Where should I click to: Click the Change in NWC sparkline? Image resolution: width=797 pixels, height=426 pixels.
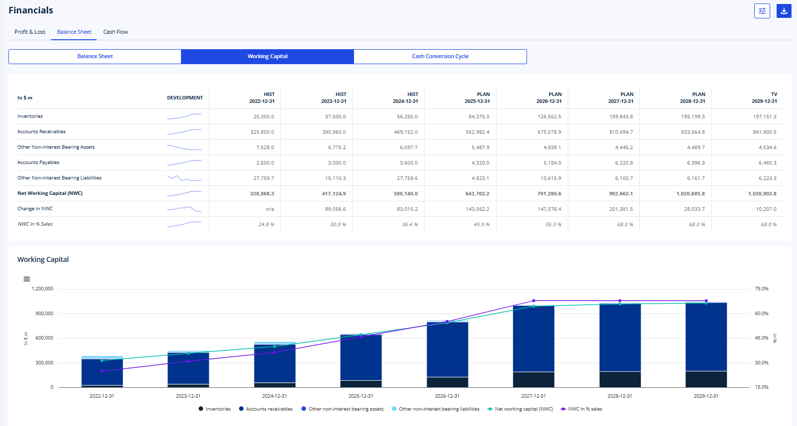point(184,209)
